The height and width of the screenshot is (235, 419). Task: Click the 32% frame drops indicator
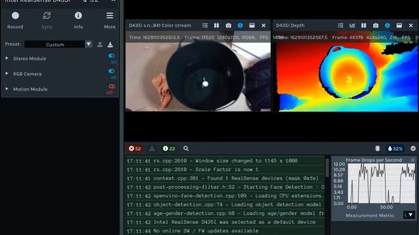pyautogui.click(x=395, y=148)
